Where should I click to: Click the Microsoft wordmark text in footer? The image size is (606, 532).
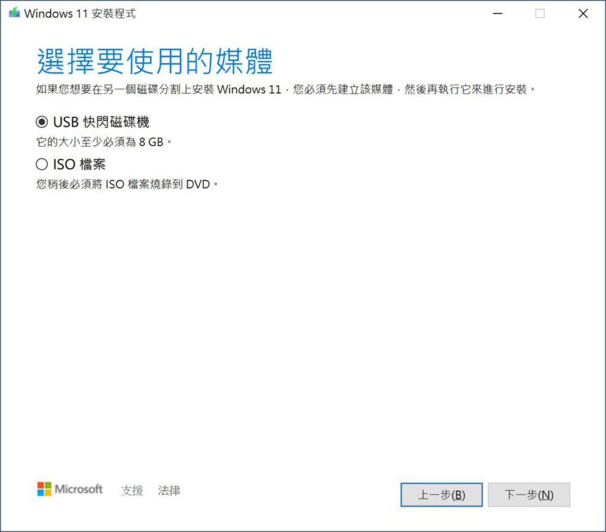[79, 489]
